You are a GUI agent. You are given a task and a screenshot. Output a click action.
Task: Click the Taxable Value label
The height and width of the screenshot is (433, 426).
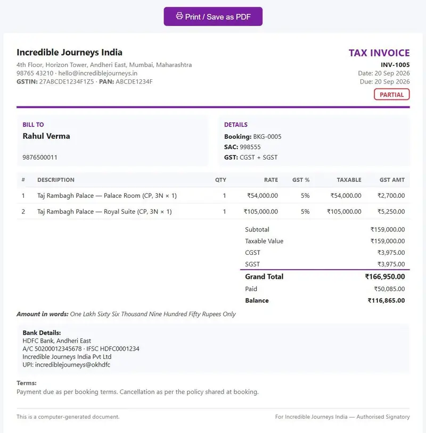[264, 241]
